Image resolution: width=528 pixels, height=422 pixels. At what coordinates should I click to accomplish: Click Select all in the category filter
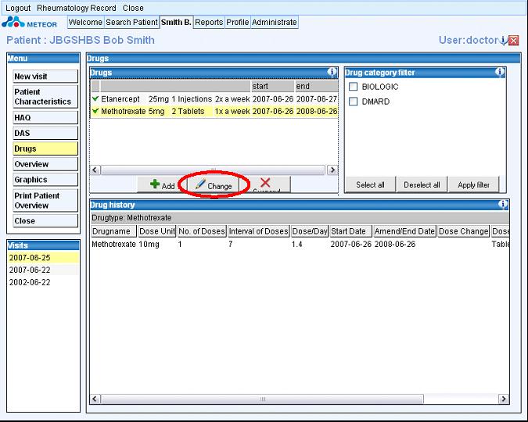point(370,184)
